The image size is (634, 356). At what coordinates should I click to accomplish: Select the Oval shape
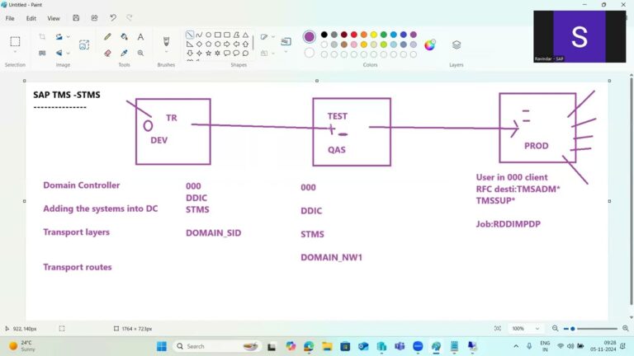coord(208,35)
